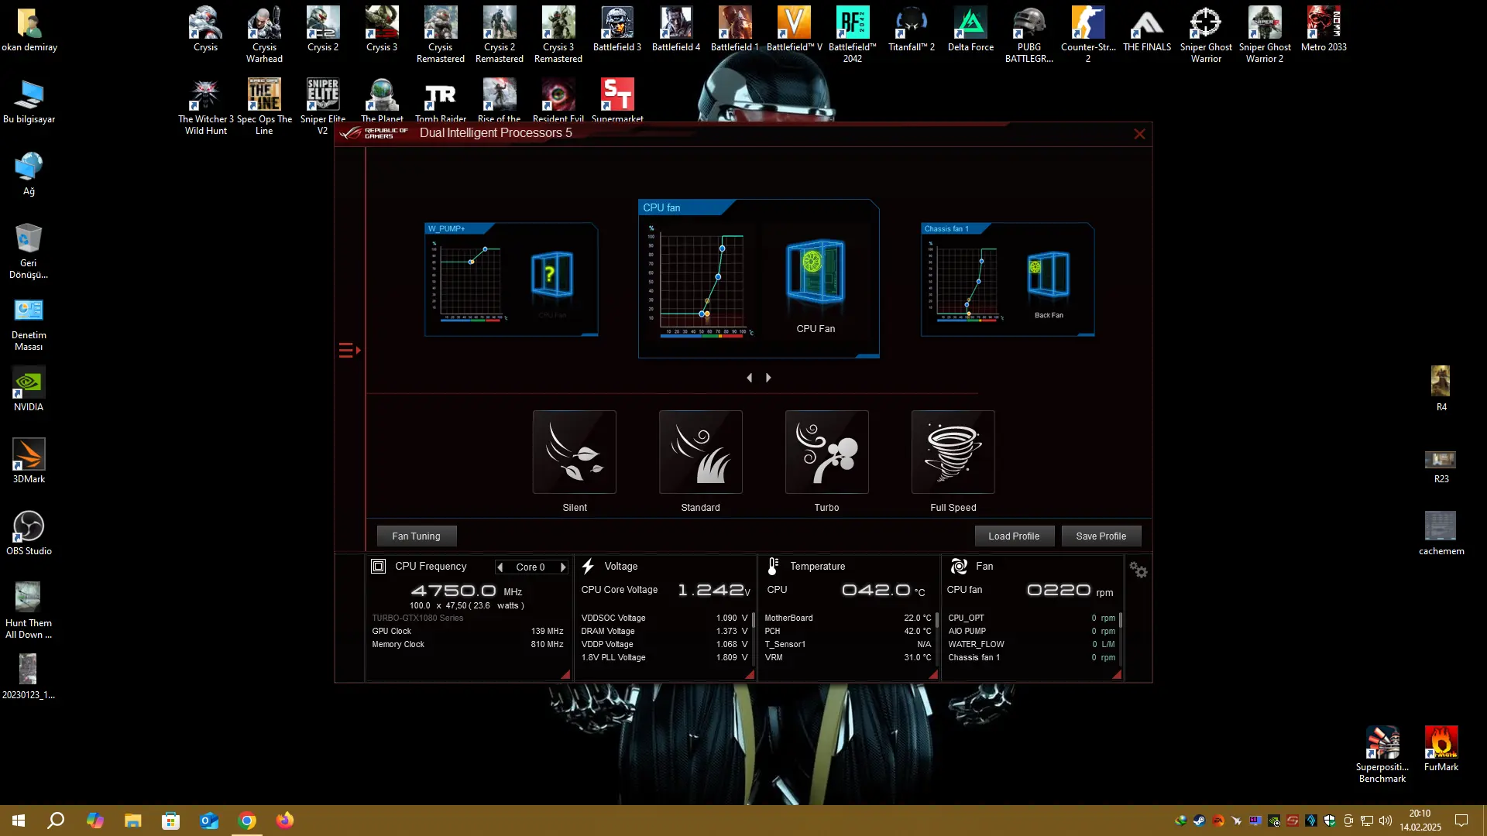Select the Full Speed fan mode icon
Screen dimensions: 1487x836
pos(953,452)
